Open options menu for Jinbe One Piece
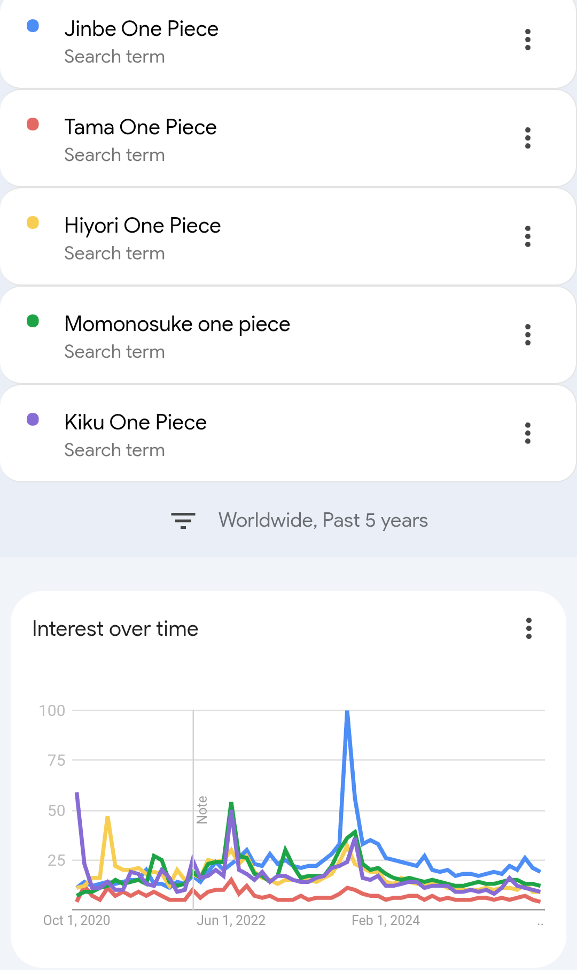 528,40
